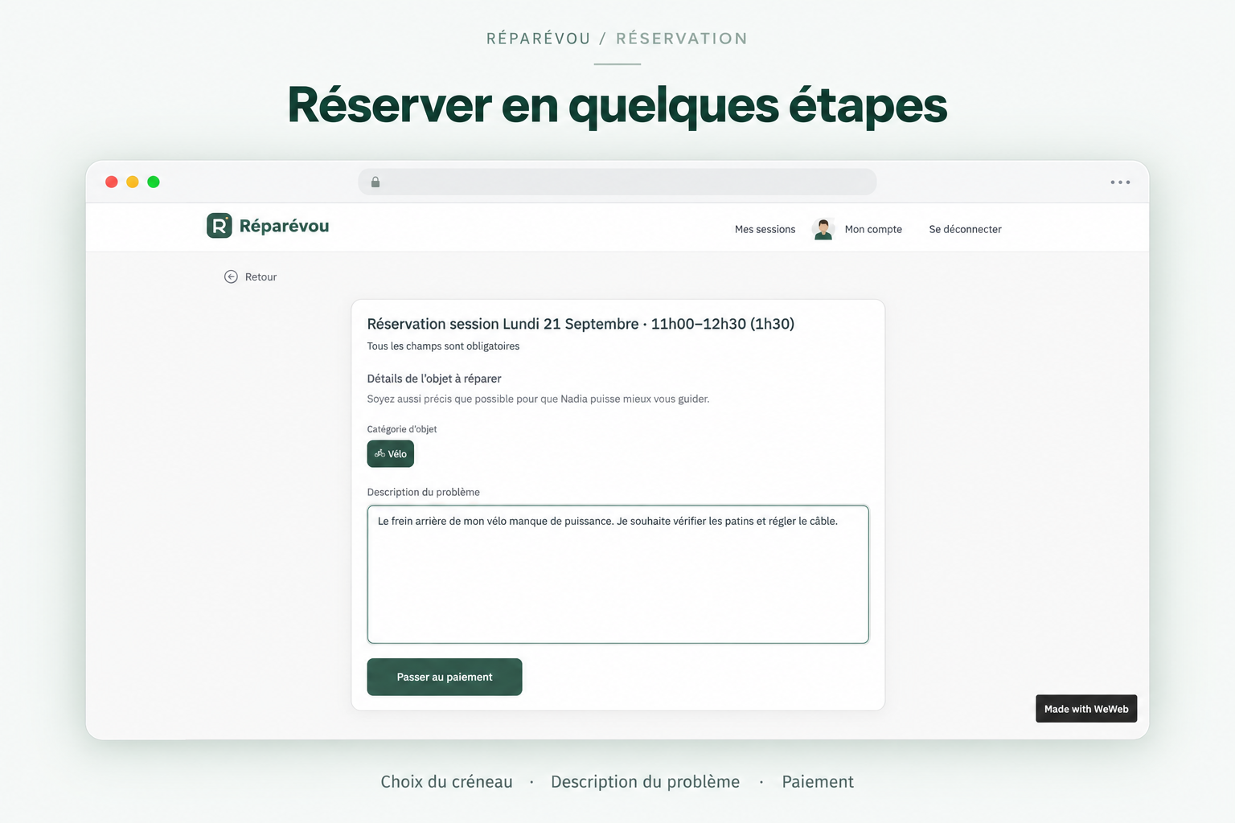Image resolution: width=1235 pixels, height=823 pixels.
Task: Click the back arrow circle icon
Action: coord(231,276)
